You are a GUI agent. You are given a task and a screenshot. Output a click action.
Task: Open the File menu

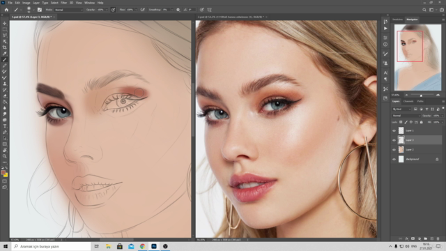[10, 3]
